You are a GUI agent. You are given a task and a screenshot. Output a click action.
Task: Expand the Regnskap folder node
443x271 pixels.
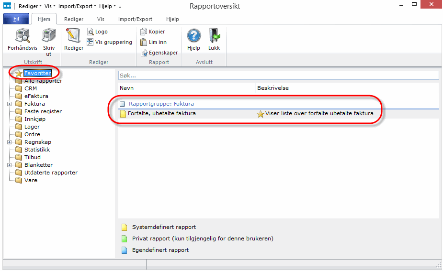(10, 142)
